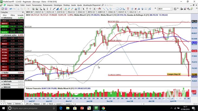Image resolution: width=198 pixels, height=111 pixels.
Task: Click the quotes panel horizontal scrollbar
Action: coord(12,101)
